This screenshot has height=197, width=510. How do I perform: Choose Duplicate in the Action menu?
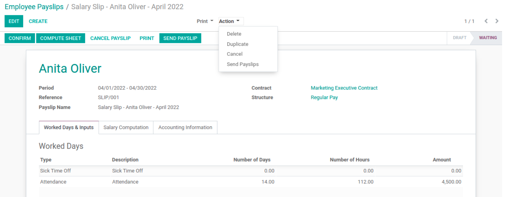(x=237, y=44)
